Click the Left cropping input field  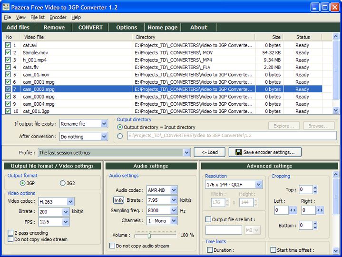282,210
